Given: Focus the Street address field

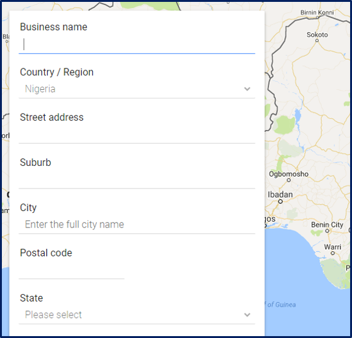Looking at the screenshot, I should pyautogui.click(x=137, y=134).
